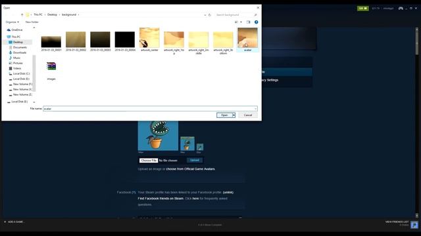
Task: Select the 2016-01-03_00002 image file
Action: pyautogui.click(x=76, y=41)
